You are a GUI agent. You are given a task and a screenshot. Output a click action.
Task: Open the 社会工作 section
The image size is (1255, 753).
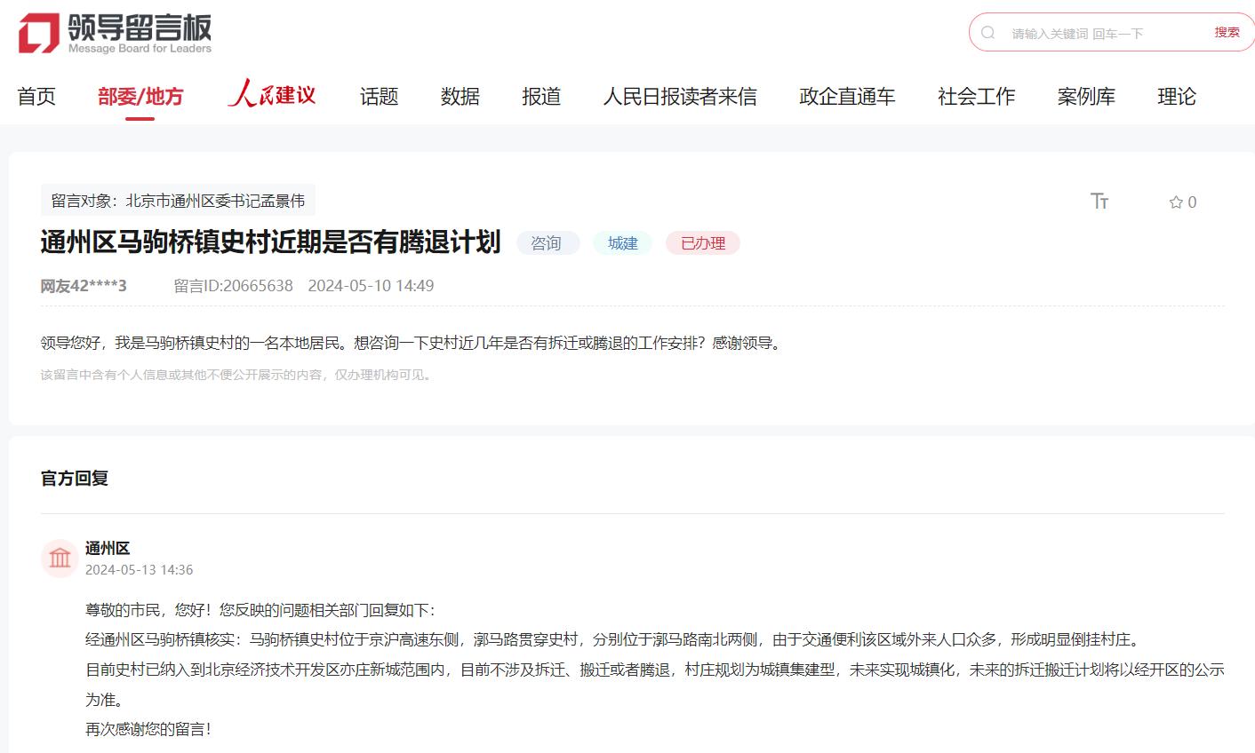coord(976,96)
